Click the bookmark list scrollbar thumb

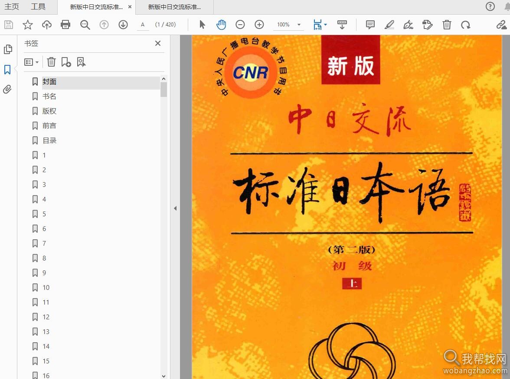163,90
